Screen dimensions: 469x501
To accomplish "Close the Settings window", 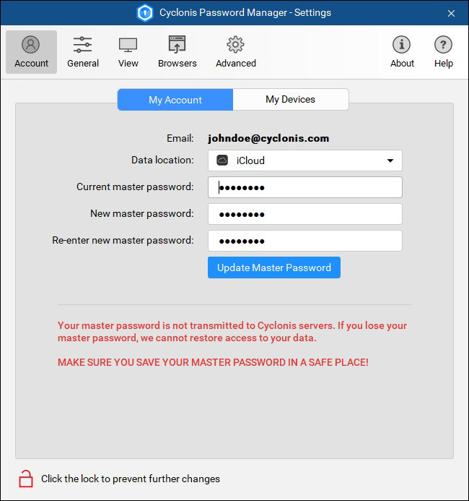I will pos(451,13).
